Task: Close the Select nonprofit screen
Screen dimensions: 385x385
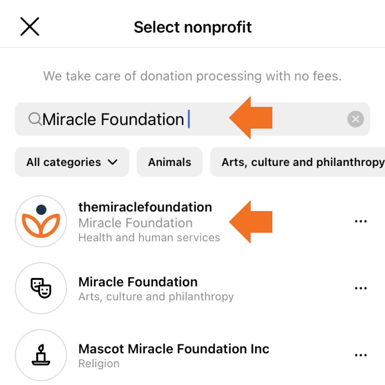Action: 30,27
